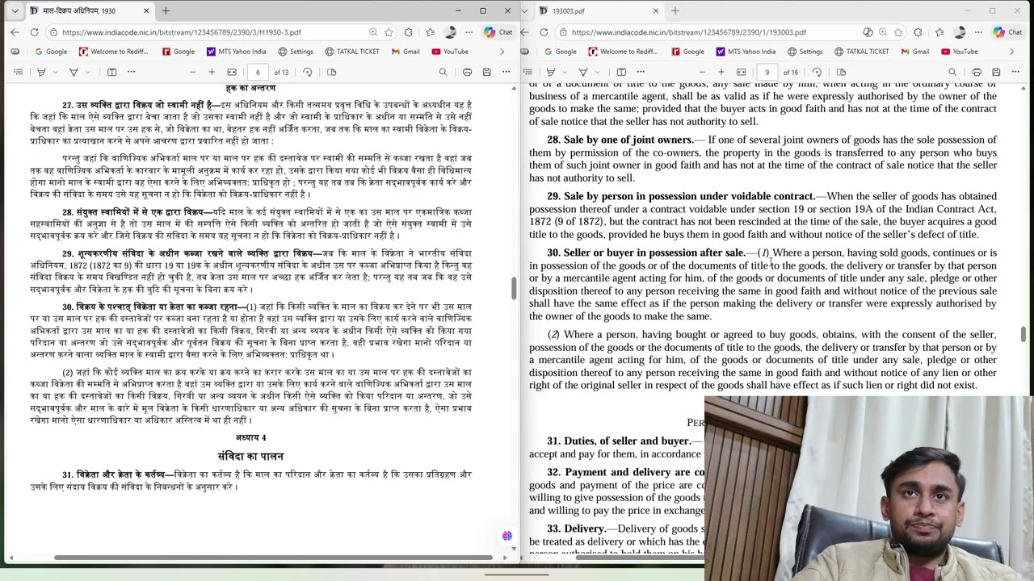This screenshot has height=581, width=1034.
Task: Open a new tab in right browser window
Action: (675, 10)
